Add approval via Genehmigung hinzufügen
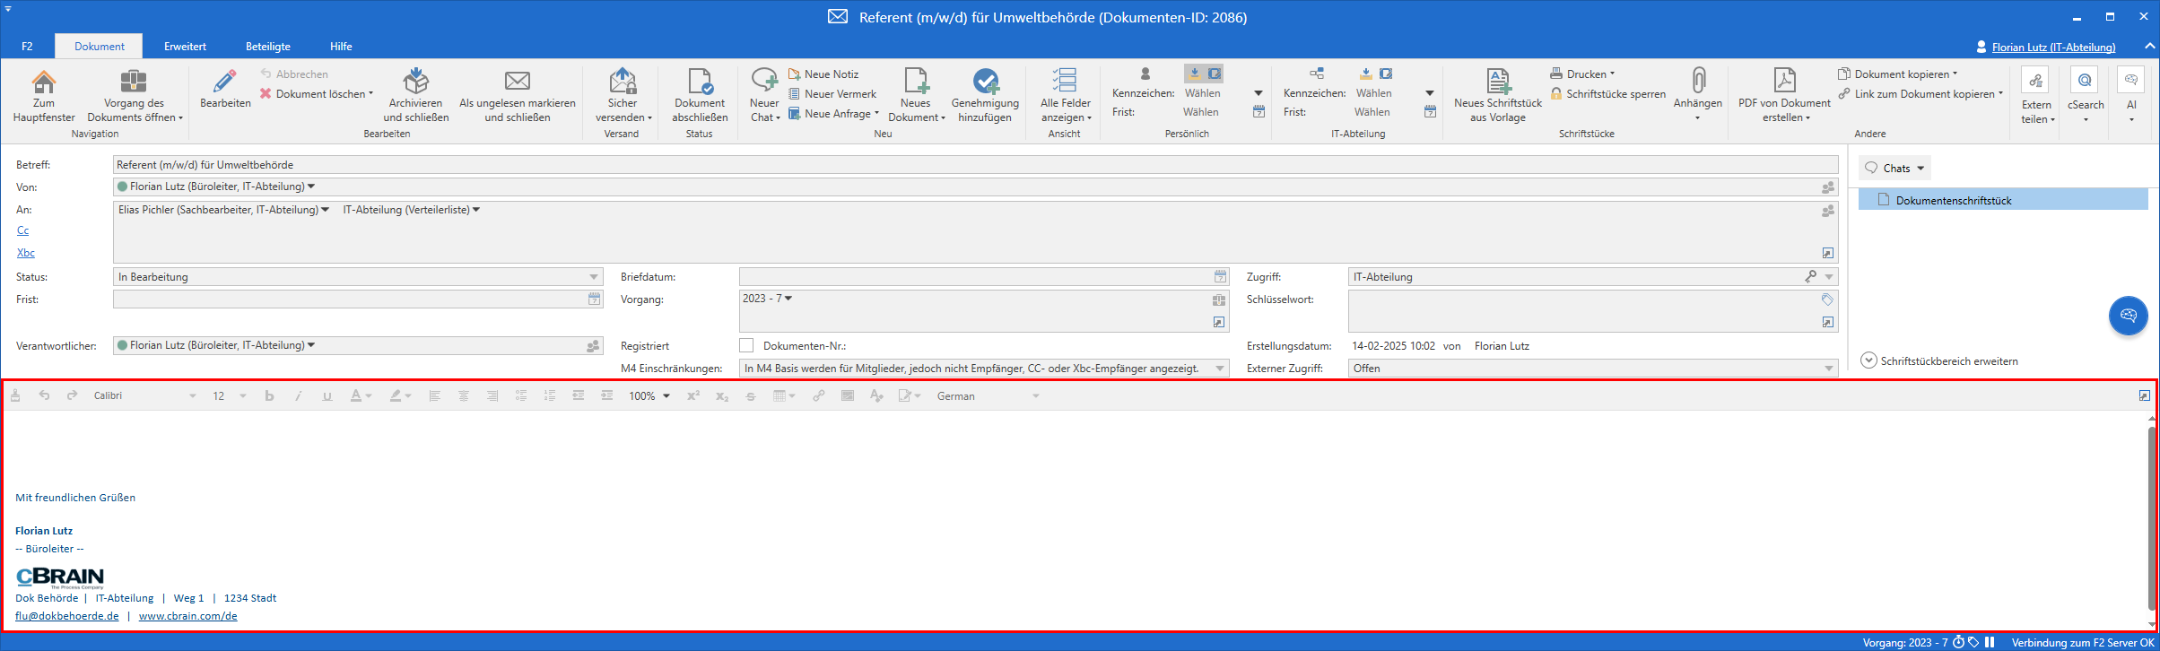Image resolution: width=2160 pixels, height=651 pixels. [x=985, y=82]
